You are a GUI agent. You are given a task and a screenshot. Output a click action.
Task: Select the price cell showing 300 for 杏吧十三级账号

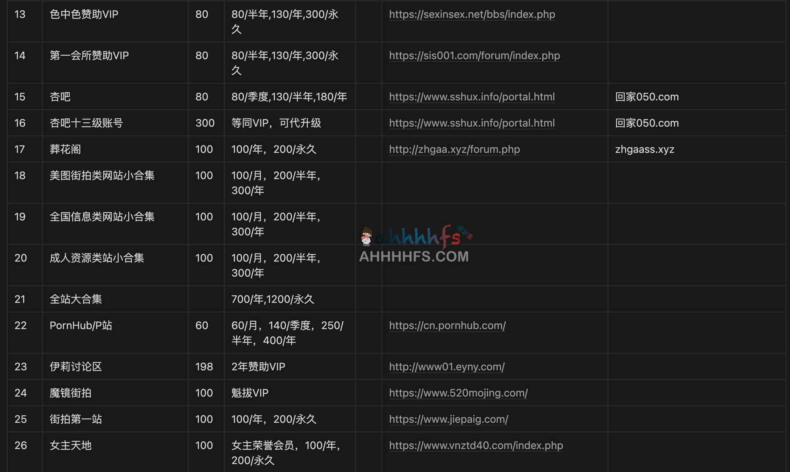pos(205,123)
